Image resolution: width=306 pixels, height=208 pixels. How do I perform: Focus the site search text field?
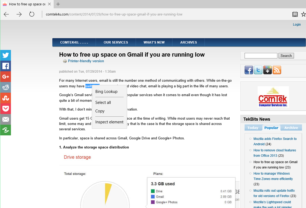(x=261, y=56)
